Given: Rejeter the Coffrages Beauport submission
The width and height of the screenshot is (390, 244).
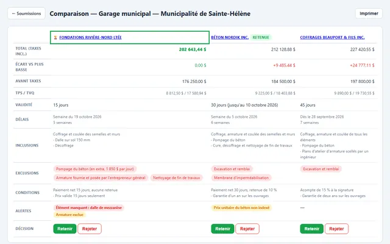Looking at the screenshot, I should (x=336, y=229).
